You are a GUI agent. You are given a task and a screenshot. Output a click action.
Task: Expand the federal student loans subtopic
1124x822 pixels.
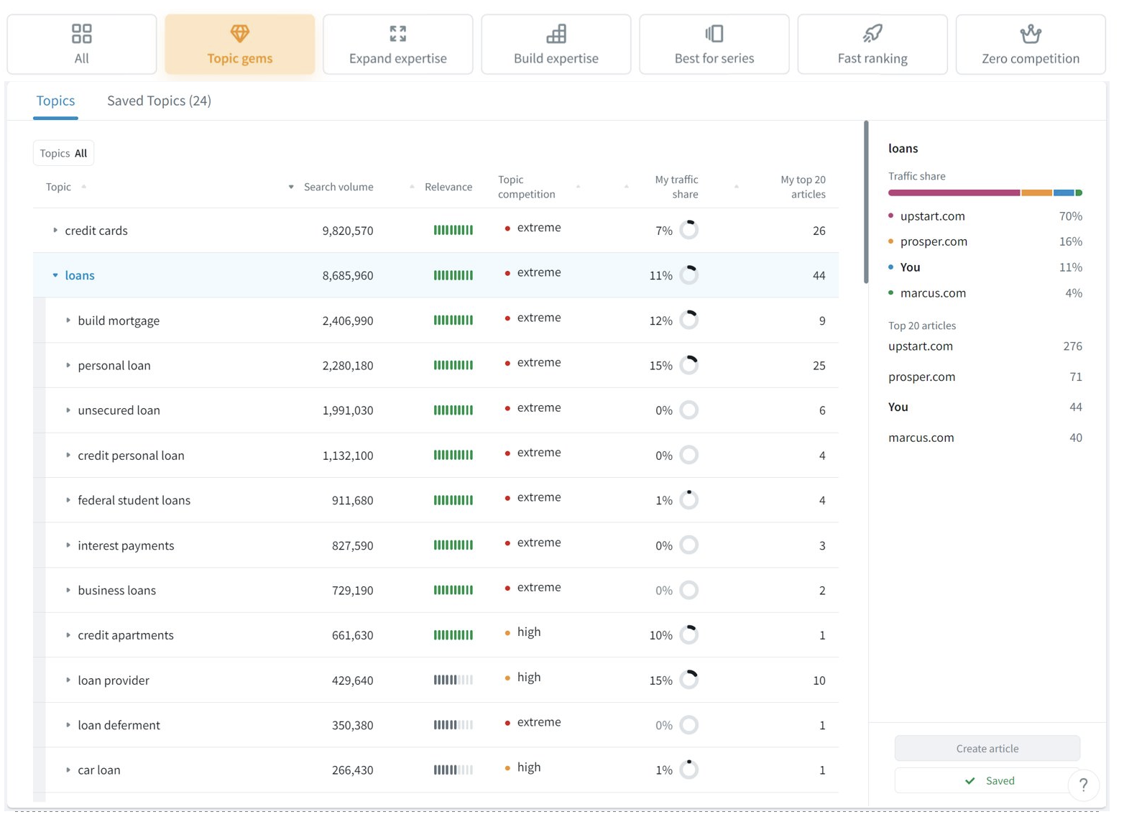[x=68, y=500]
